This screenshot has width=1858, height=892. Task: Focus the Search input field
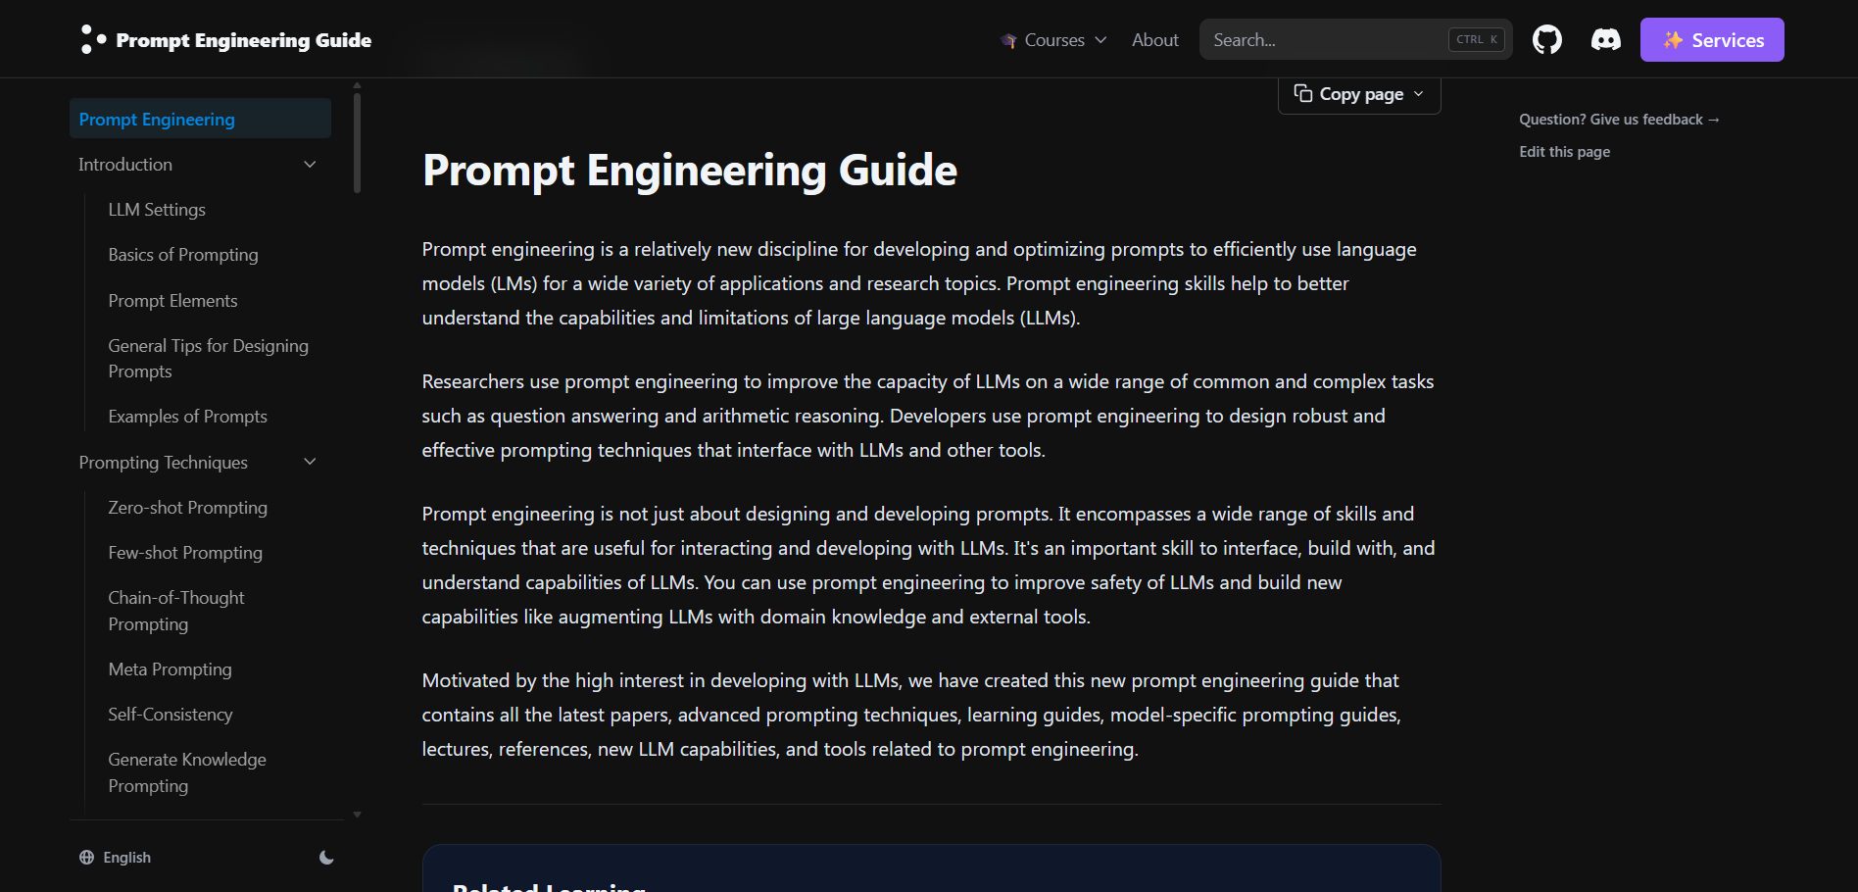[1355, 40]
